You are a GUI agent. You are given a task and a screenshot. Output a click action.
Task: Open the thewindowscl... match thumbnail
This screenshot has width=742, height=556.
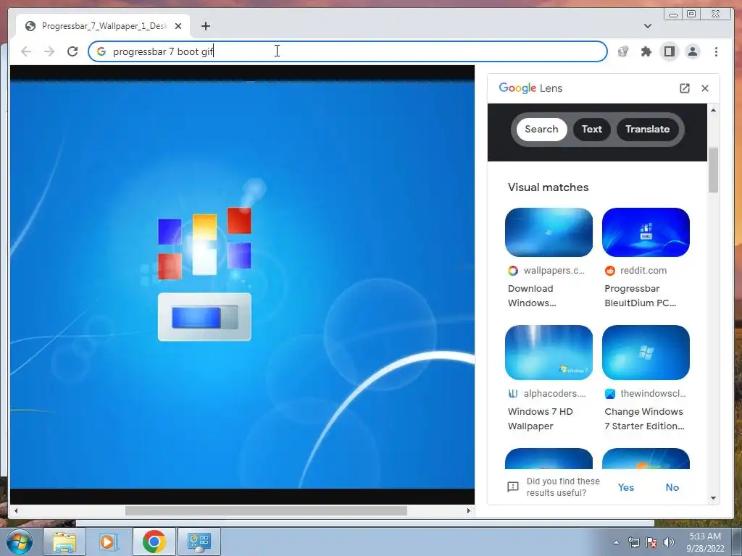point(646,353)
